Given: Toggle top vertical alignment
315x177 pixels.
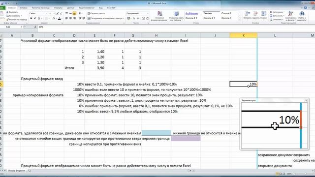Looking at the screenshot, I should pos(66,13).
